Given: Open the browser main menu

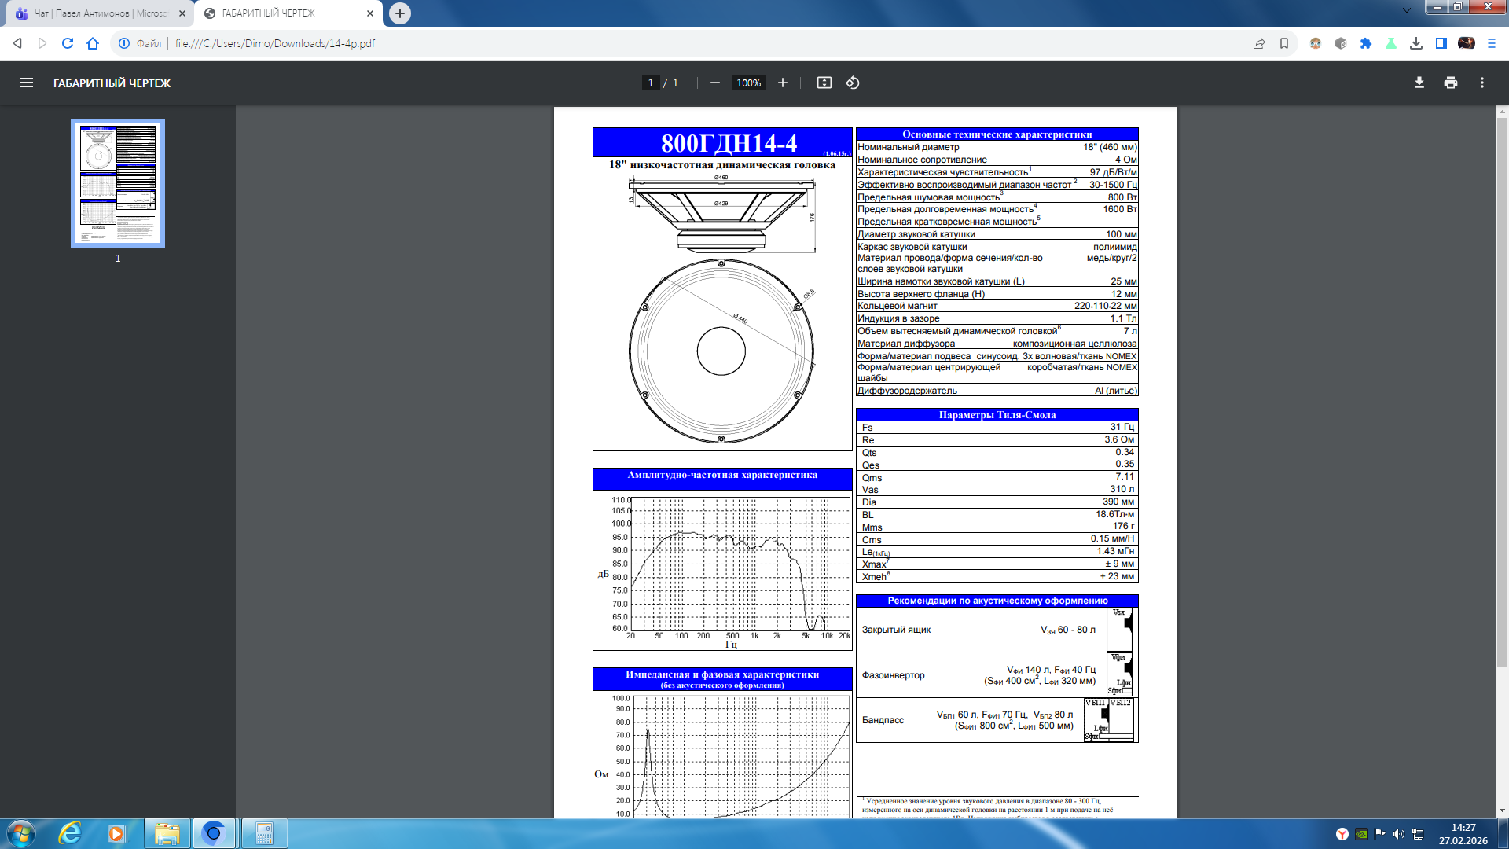Looking at the screenshot, I should [x=1491, y=43].
